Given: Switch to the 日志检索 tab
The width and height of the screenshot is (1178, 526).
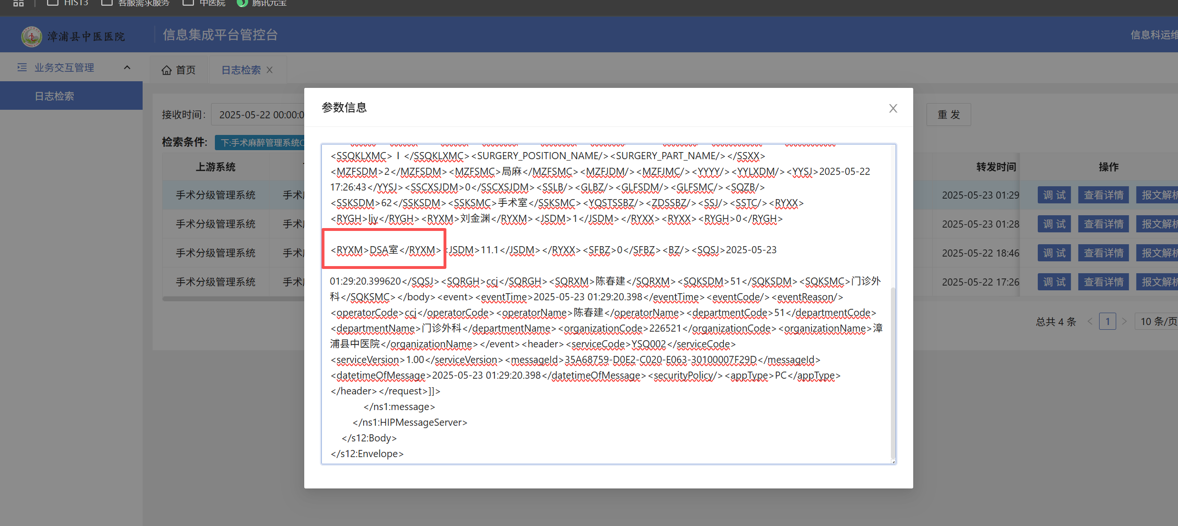Looking at the screenshot, I should [241, 70].
